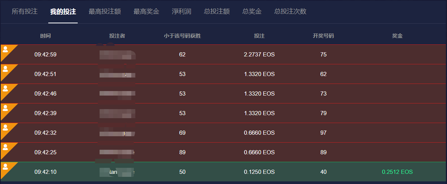Click the user icon on the 09:42:32 row

coord(5,128)
